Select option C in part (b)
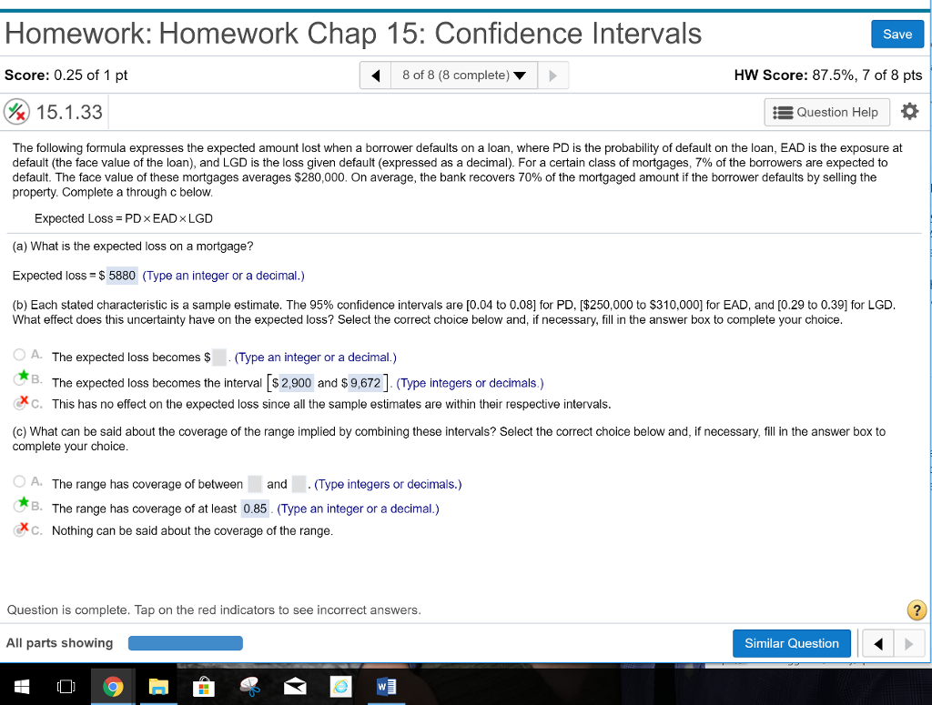This screenshot has width=932, height=705. pos(20,403)
